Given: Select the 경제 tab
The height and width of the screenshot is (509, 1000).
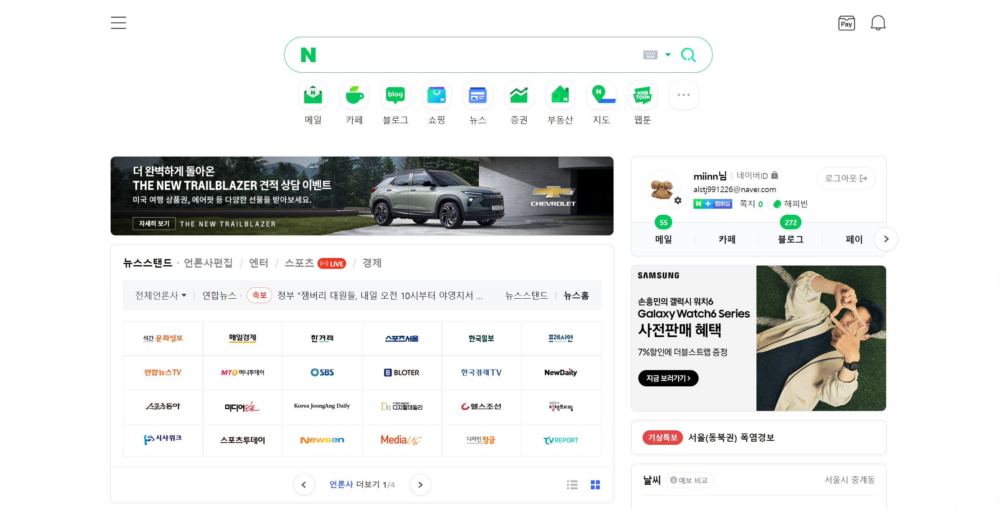Looking at the screenshot, I should (x=372, y=263).
